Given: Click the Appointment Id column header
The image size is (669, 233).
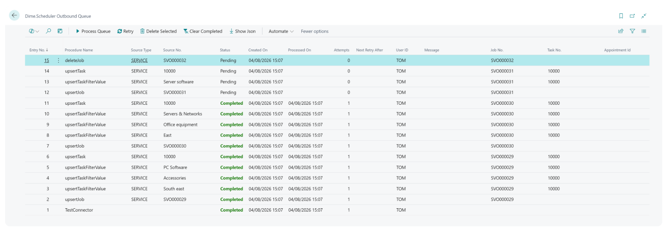Looking at the screenshot, I should coord(617,50).
